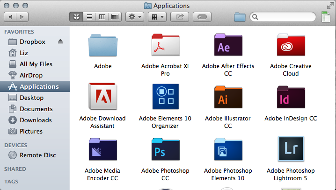Enter full screen with the expand arrows
Image resolution: width=336 pixels, height=190 pixels.
tap(330, 6)
